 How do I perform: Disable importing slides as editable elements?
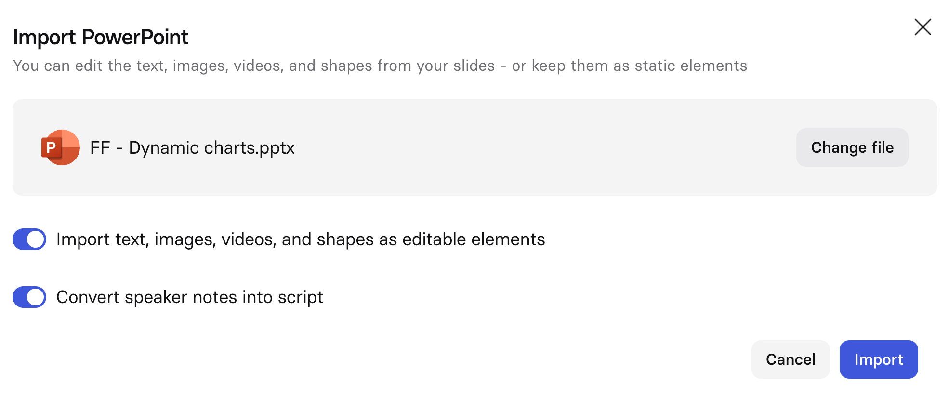(x=29, y=239)
